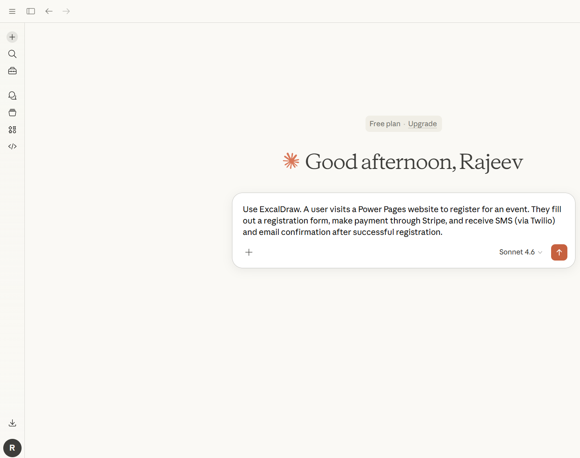This screenshot has height=458, width=580.
Task: Click inside the prompt text field
Action: (x=402, y=221)
